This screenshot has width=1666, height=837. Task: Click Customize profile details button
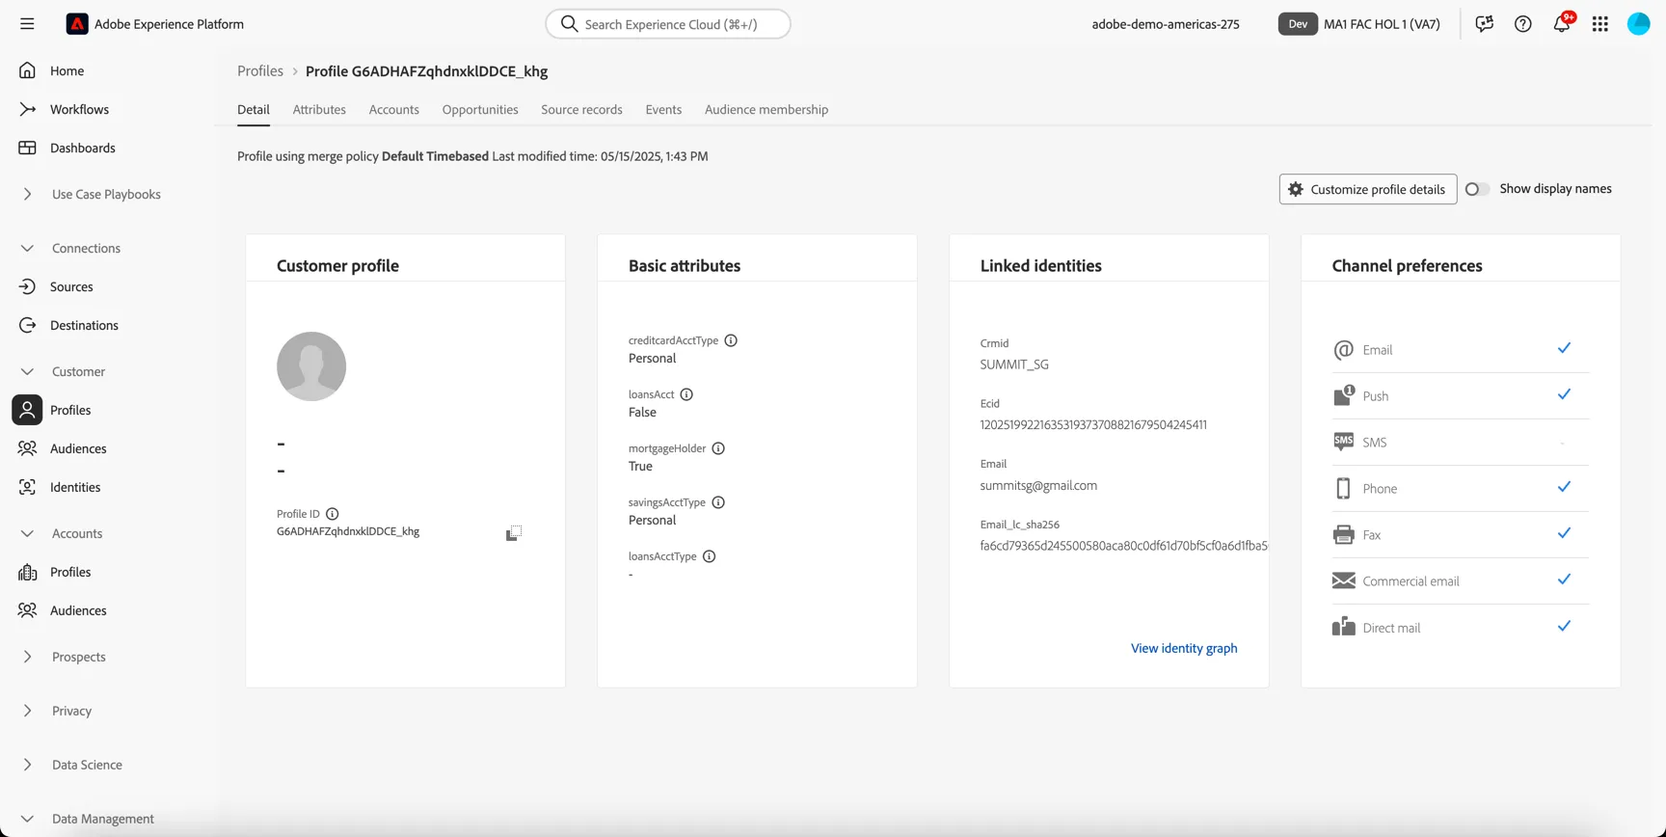[1368, 189]
